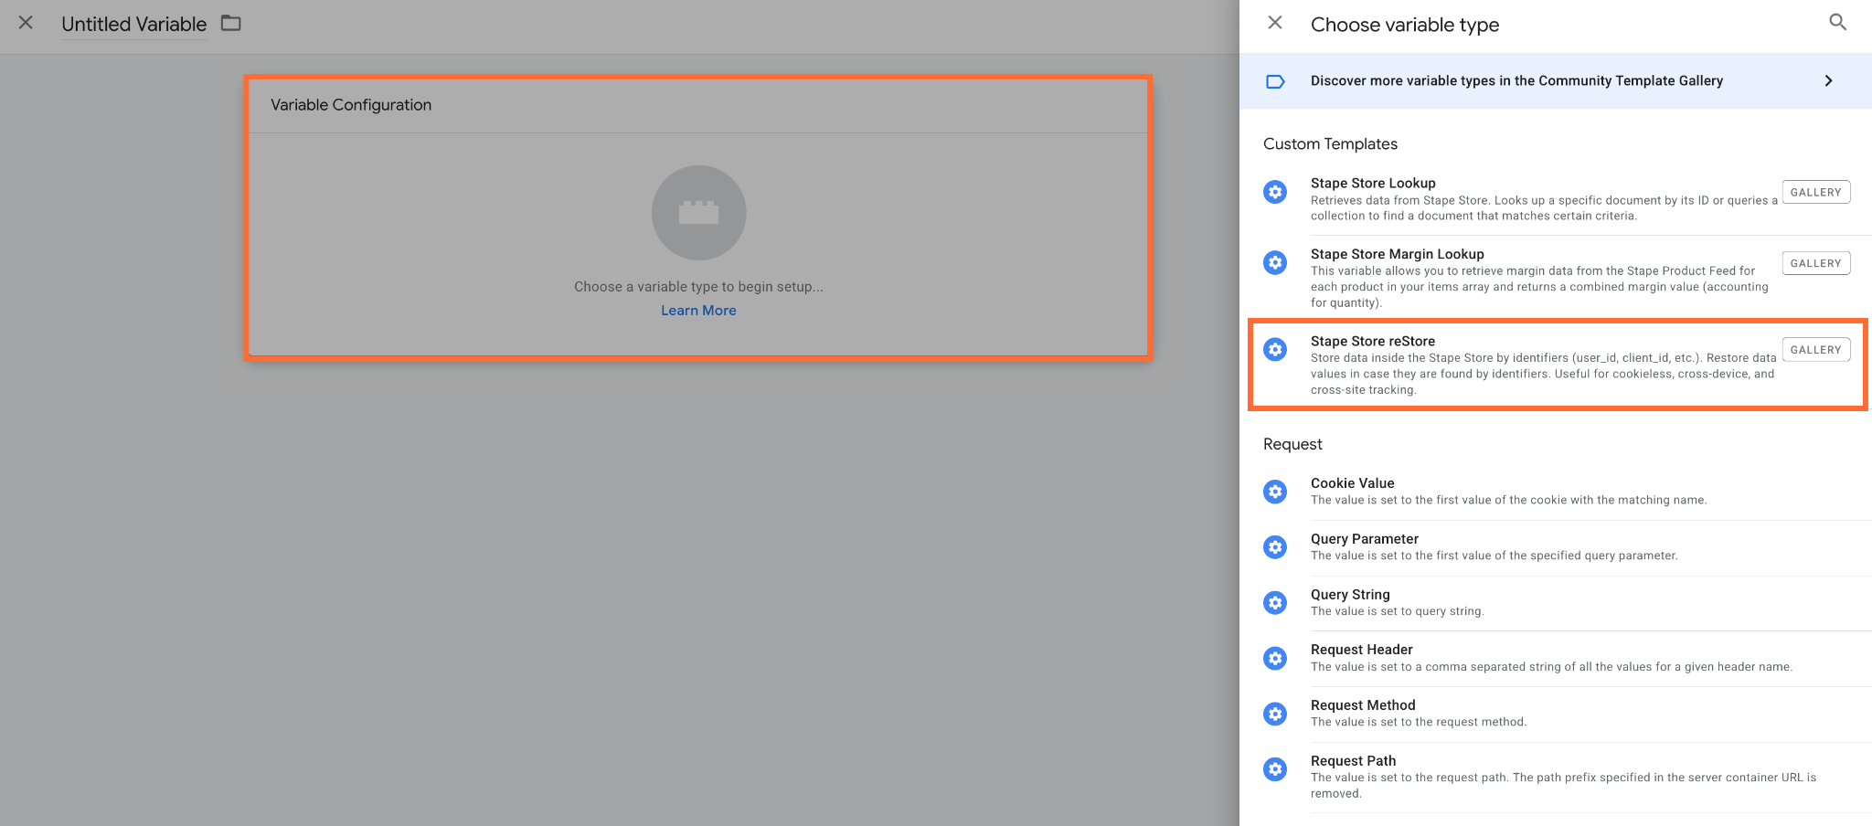Image resolution: width=1872 pixels, height=826 pixels.
Task: Click the Query Parameter gear icon
Action: pos(1275,547)
